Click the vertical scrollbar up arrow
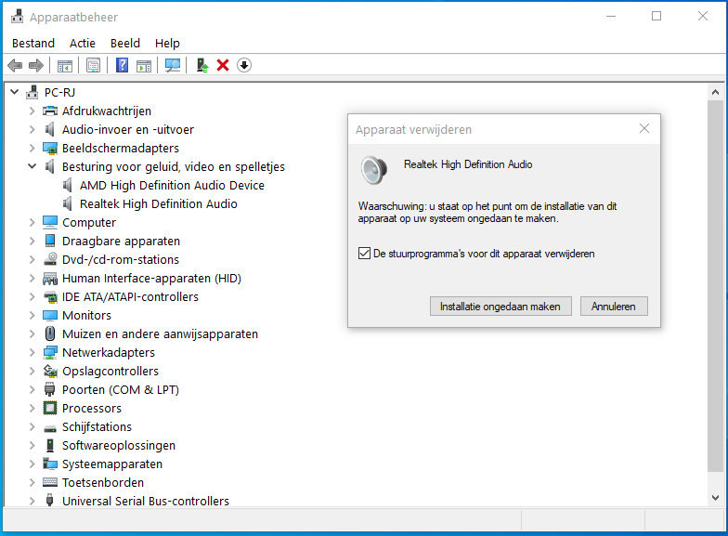728x536 pixels. [x=715, y=92]
